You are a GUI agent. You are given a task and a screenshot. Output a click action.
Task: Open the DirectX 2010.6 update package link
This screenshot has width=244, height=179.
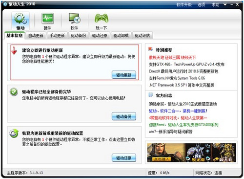pos(183,71)
